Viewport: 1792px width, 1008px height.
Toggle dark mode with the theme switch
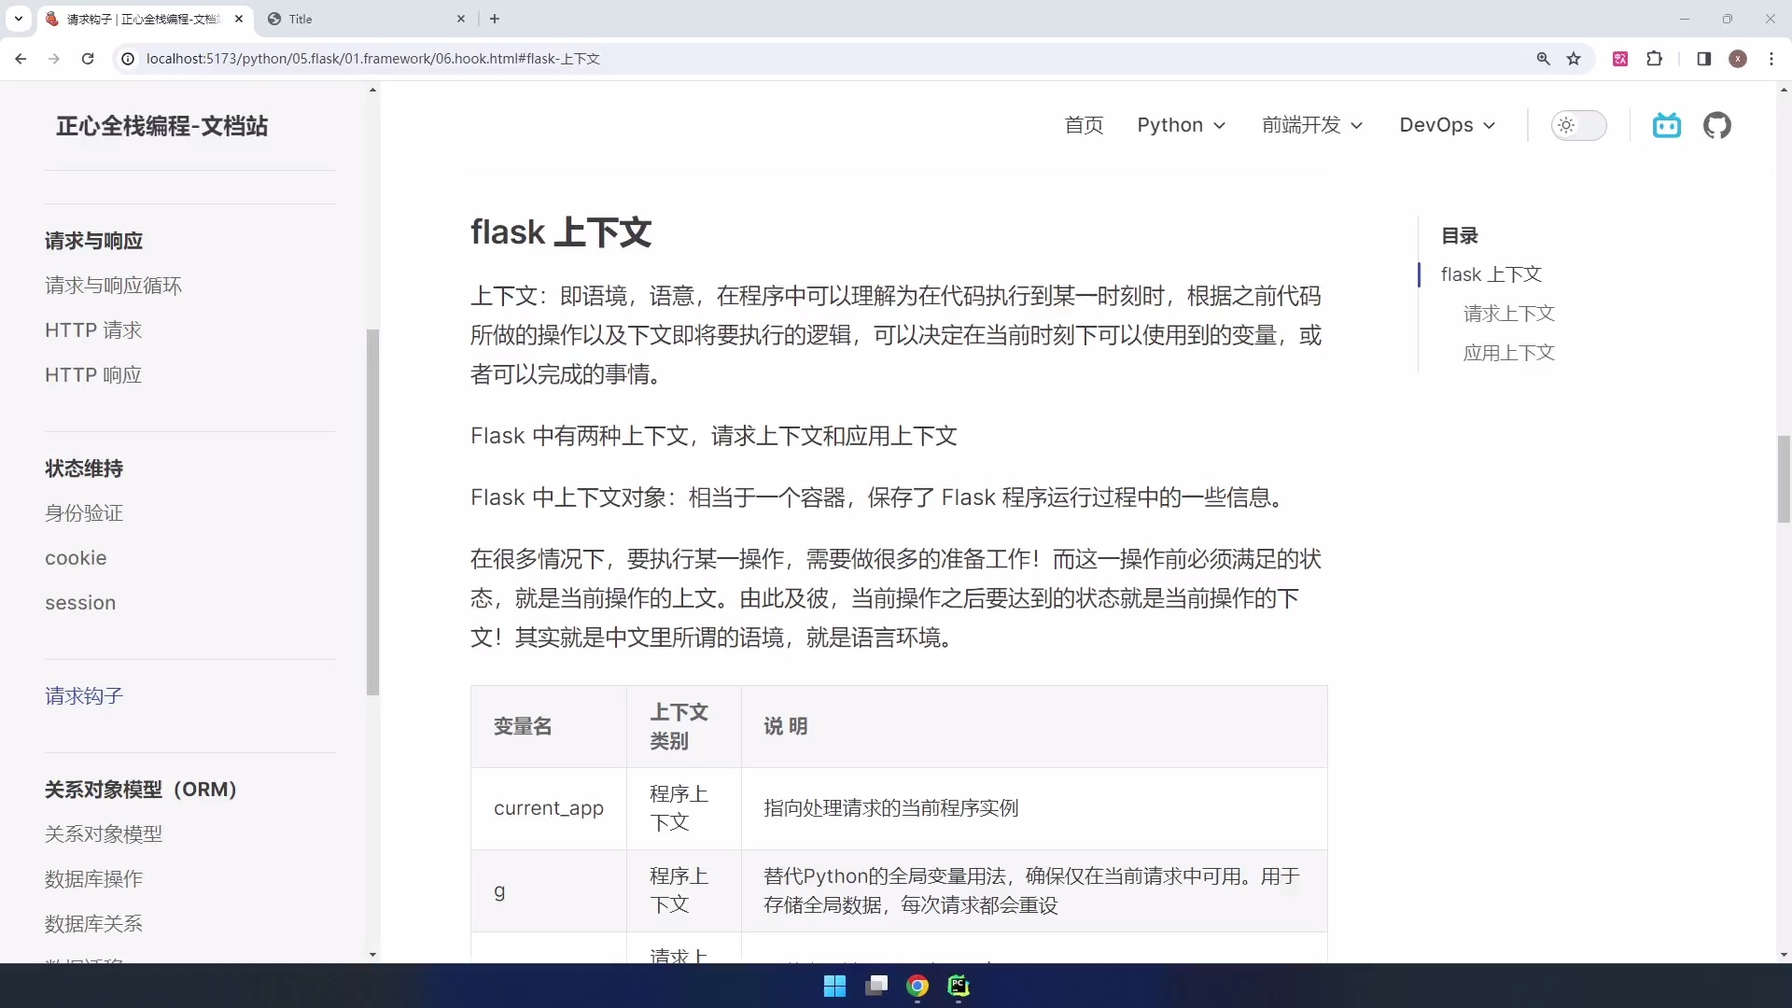(1579, 125)
